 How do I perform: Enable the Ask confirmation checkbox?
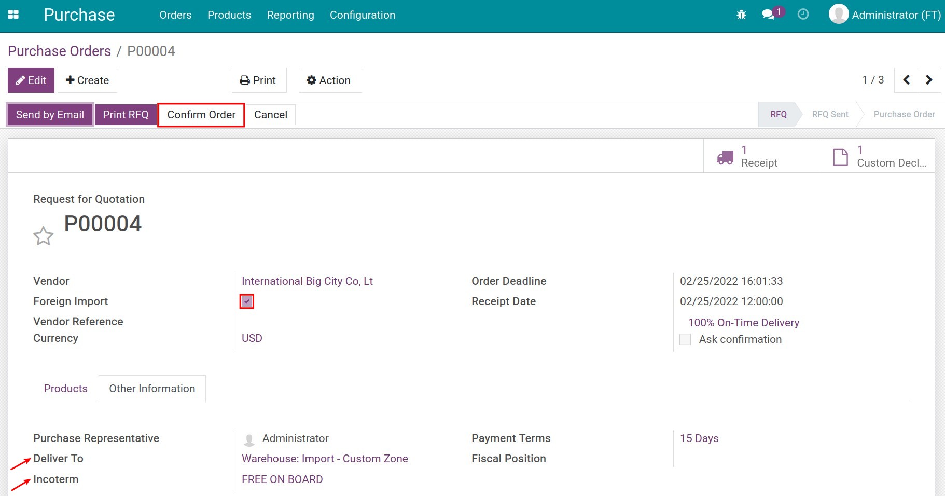(685, 339)
